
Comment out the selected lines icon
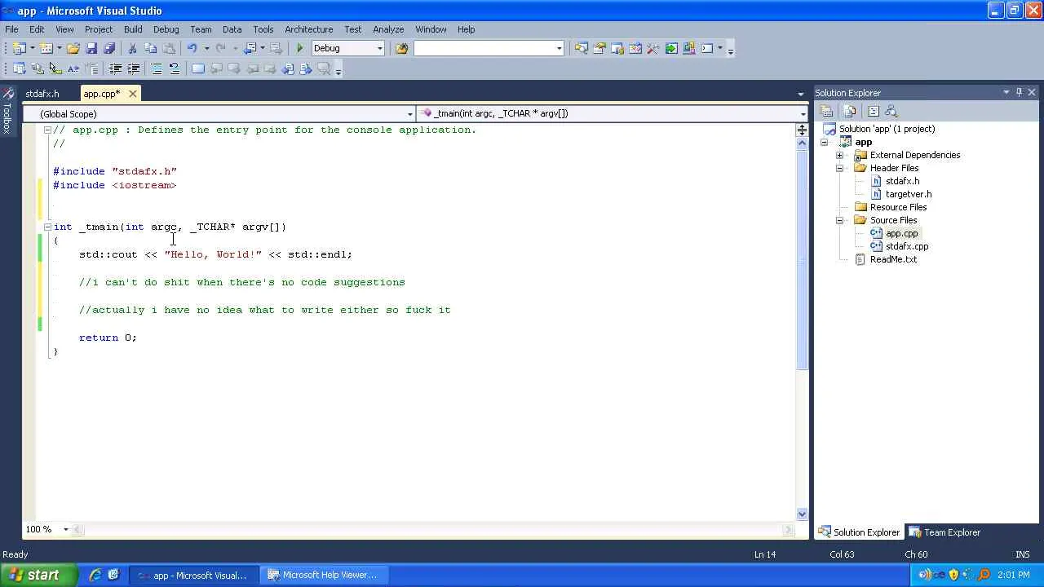157,68
